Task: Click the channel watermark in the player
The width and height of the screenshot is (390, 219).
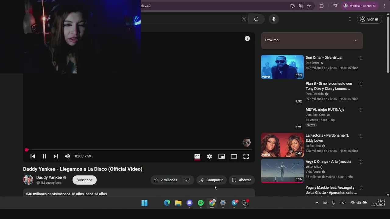Action: click(x=246, y=142)
